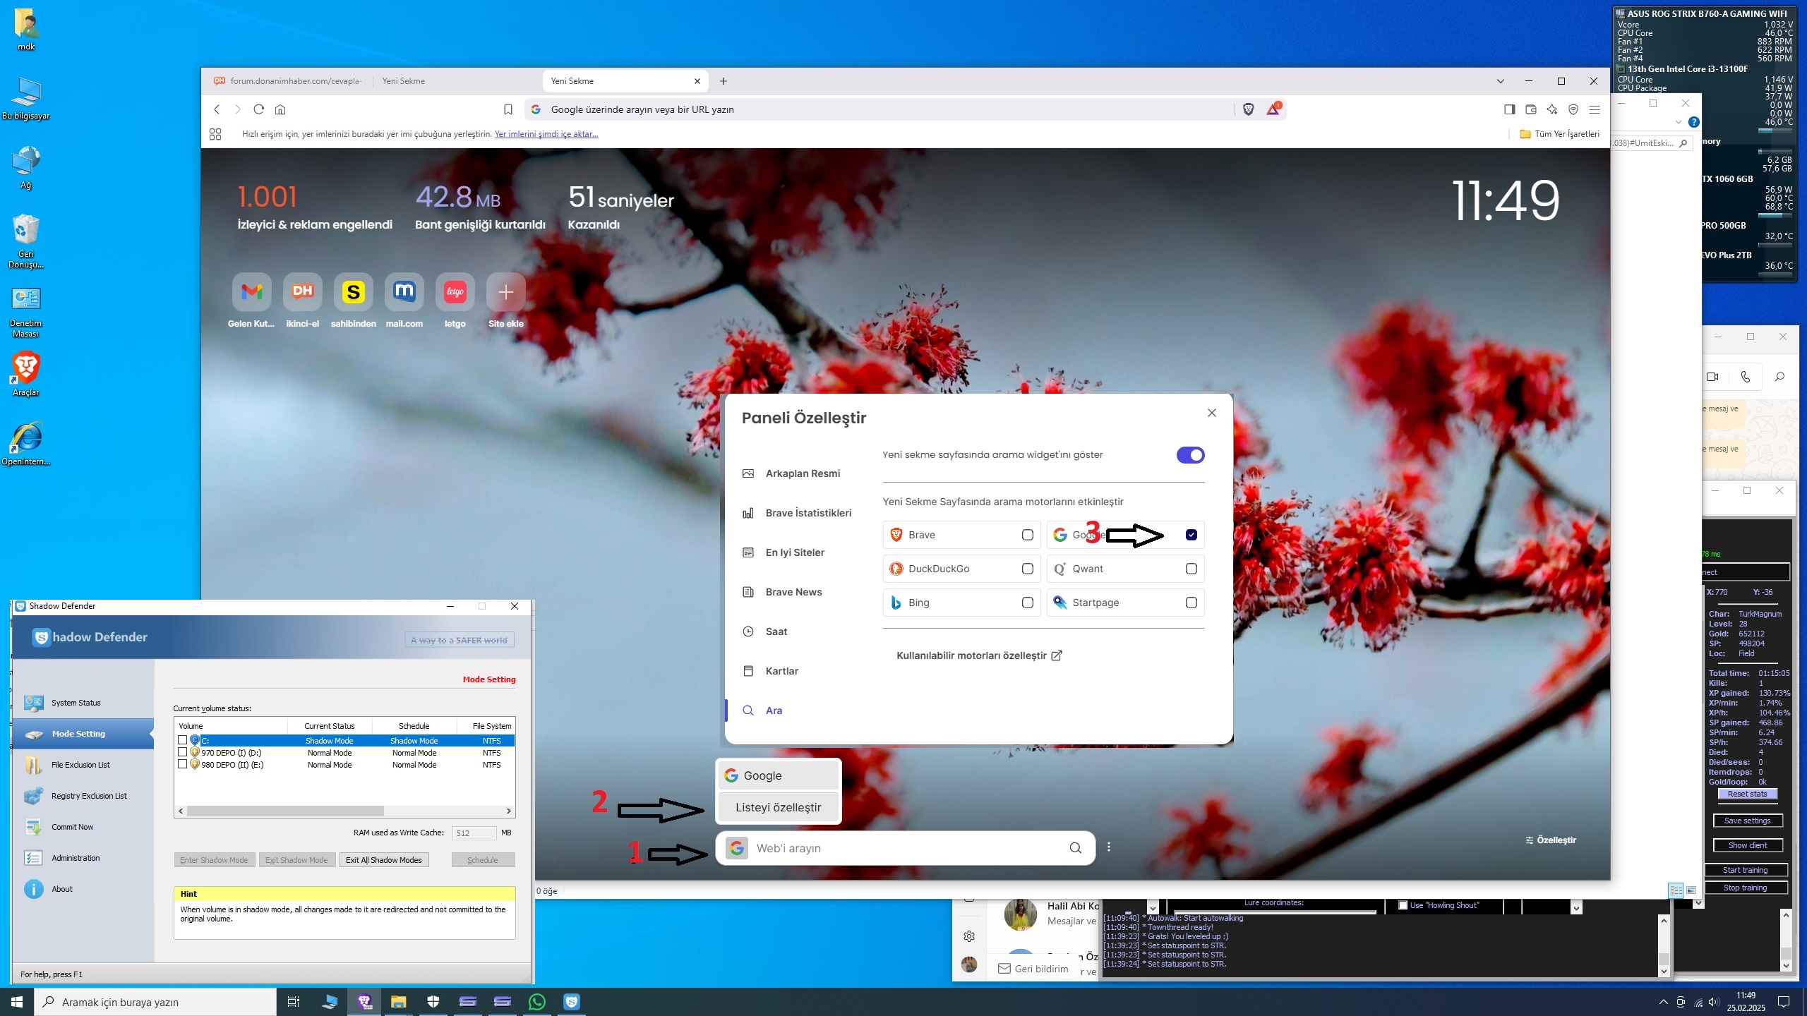Viewport: 1807px width, 1016px height.
Task: Open three-dot menu beside search widget
Action: pos(1109,847)
